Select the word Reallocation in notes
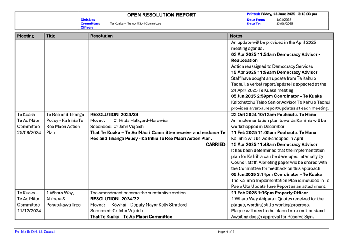343x243 pixels. [x=244, y=60]
